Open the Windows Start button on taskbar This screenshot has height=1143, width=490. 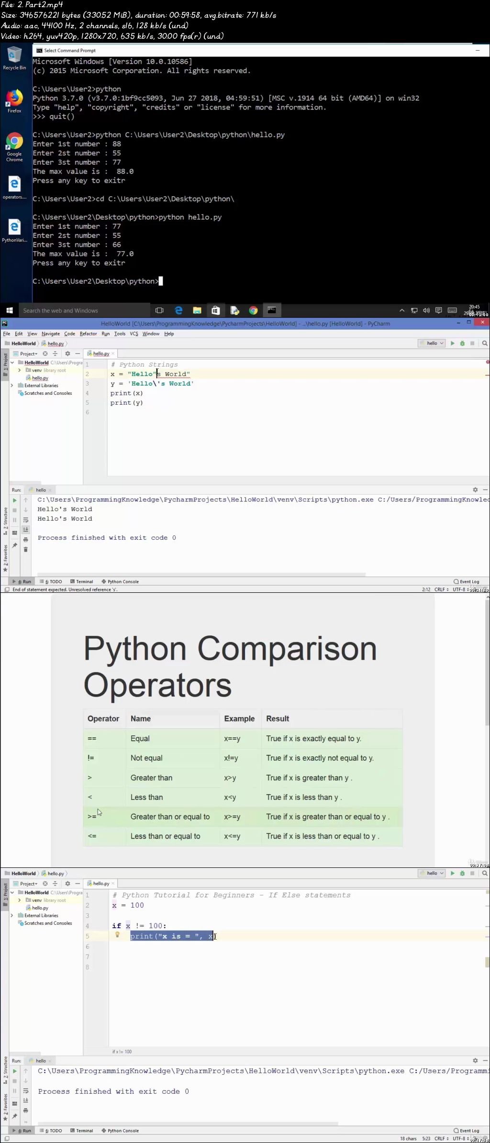(9, 311)
